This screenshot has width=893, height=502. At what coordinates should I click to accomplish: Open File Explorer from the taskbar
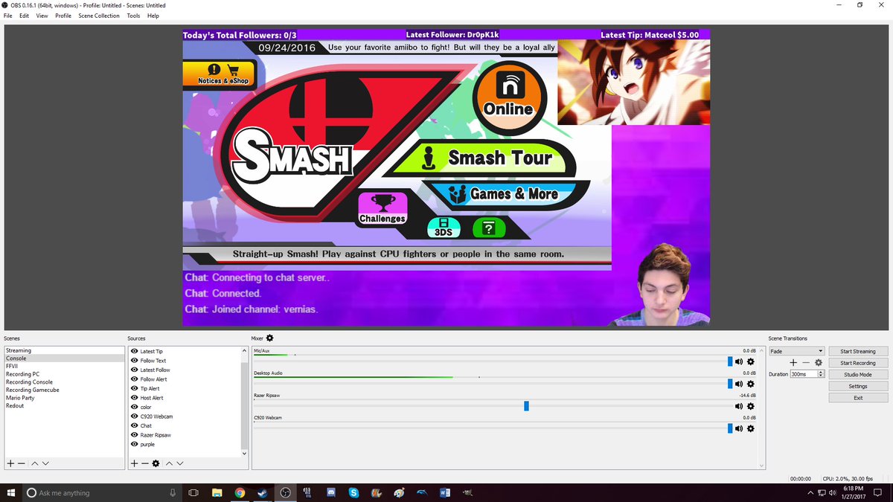coord(217,492)
